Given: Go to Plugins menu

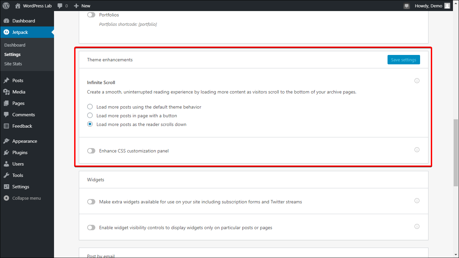Looking at the screenshot, I should (x=27, y=152).
